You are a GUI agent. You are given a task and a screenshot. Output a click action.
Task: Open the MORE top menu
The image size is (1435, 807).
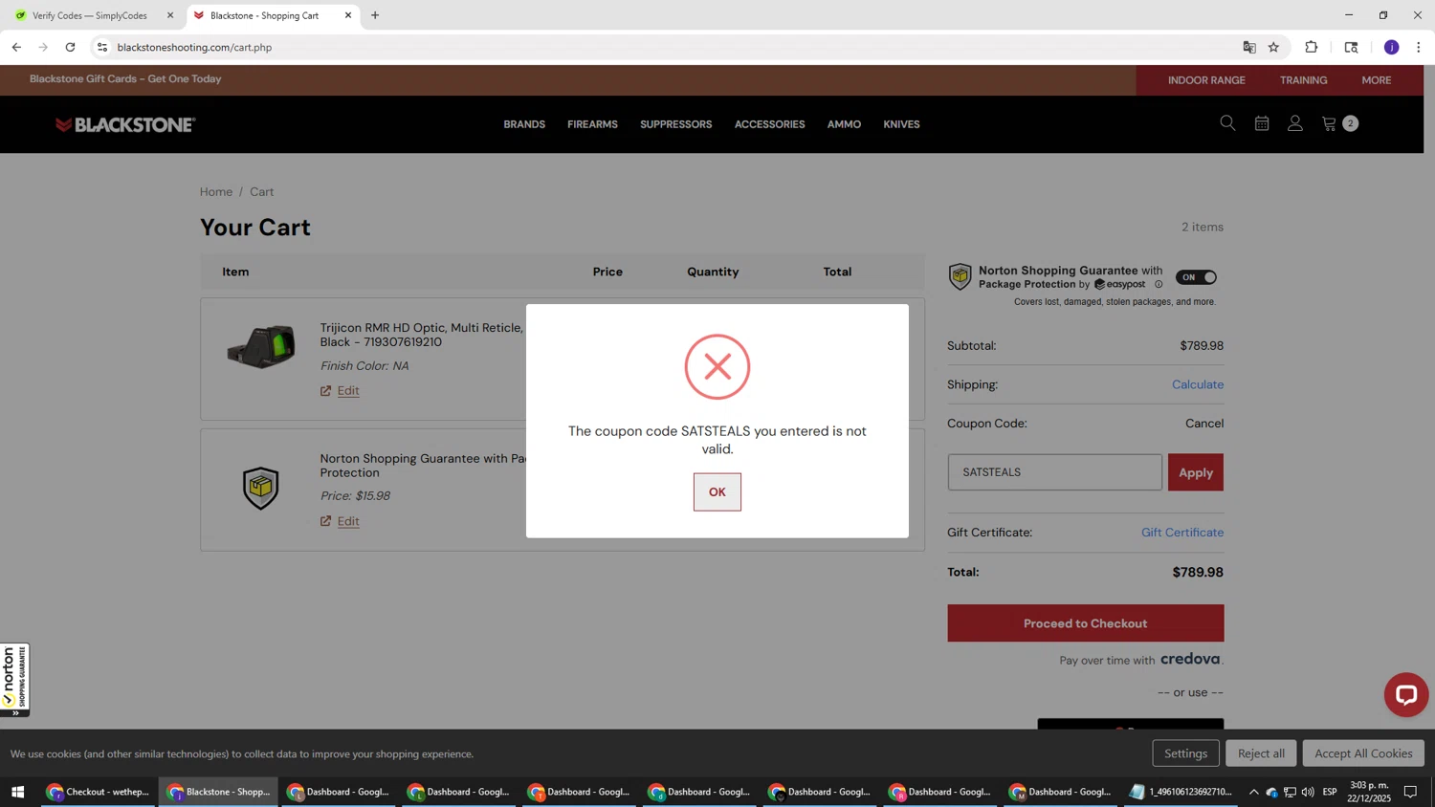click(x=1376, y=80)
